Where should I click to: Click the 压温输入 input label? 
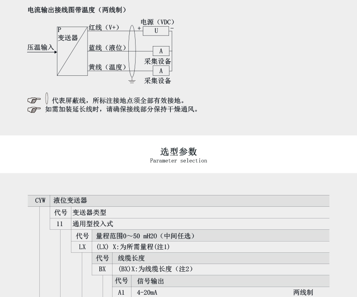coord(41,47)
